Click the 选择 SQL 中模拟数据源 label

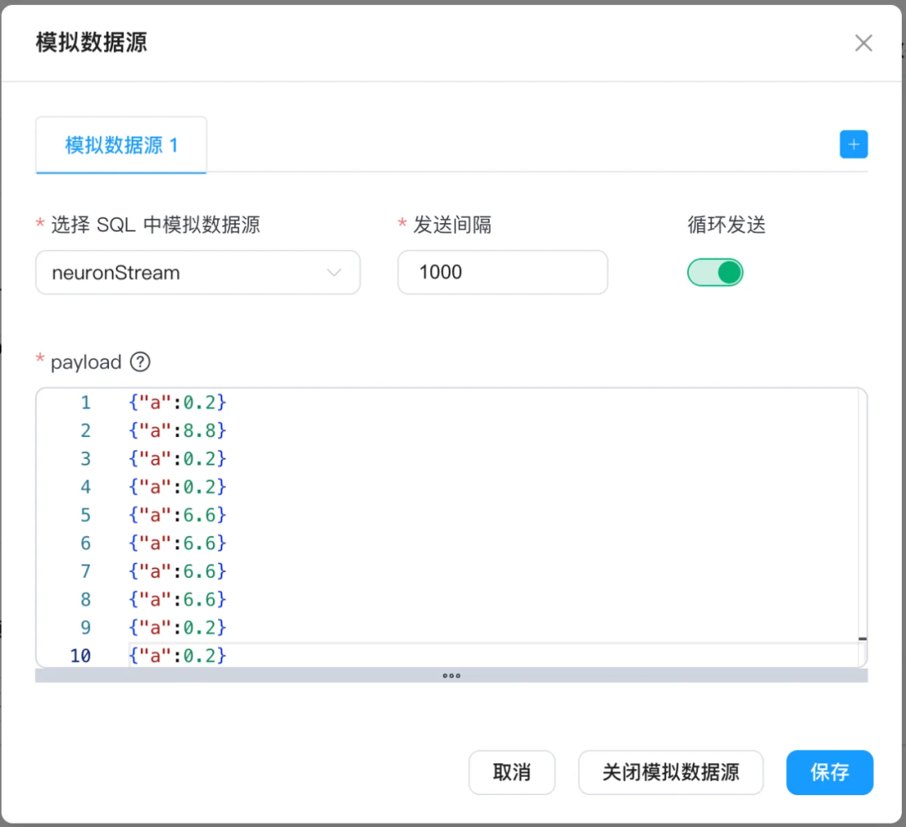(x=155, y=225)
